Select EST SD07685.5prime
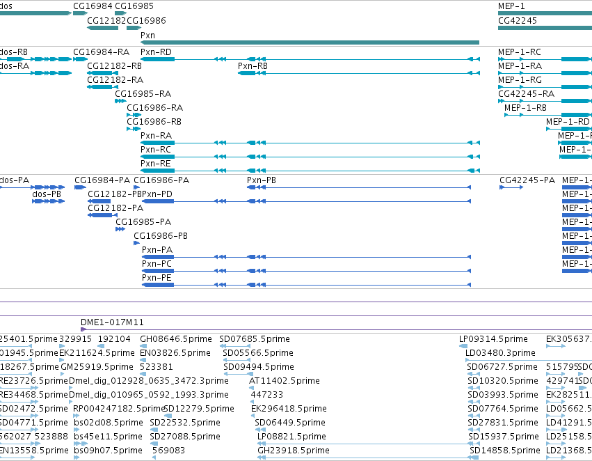Viewport: 592px width, 461px height. point(237,346)
